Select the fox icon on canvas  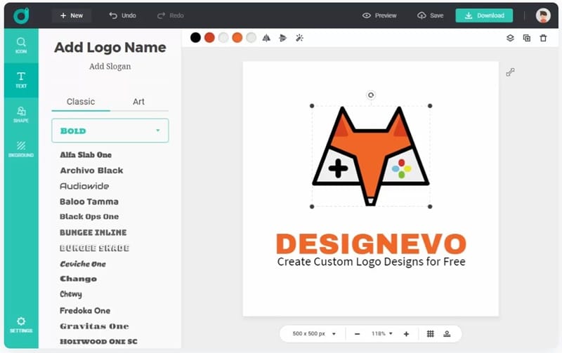[x=371, y=156]
